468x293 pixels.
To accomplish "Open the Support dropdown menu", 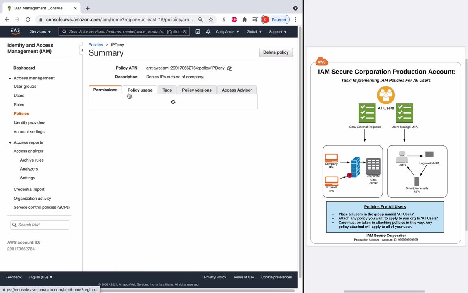I will 278,31.
